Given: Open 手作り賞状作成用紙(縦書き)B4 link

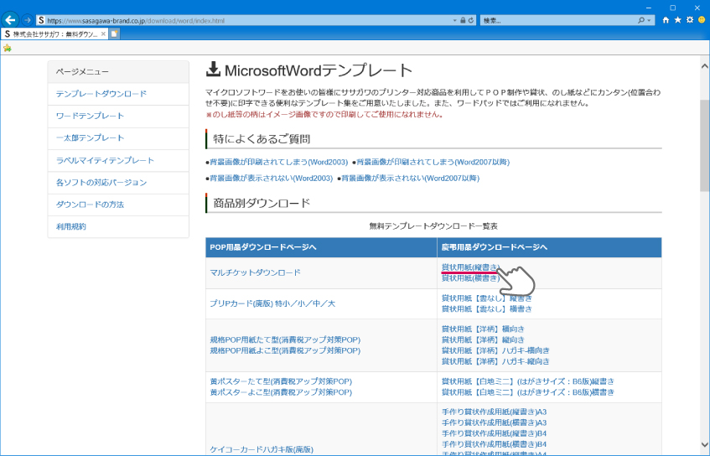Looking at the screenshot, I should point(494,433).
